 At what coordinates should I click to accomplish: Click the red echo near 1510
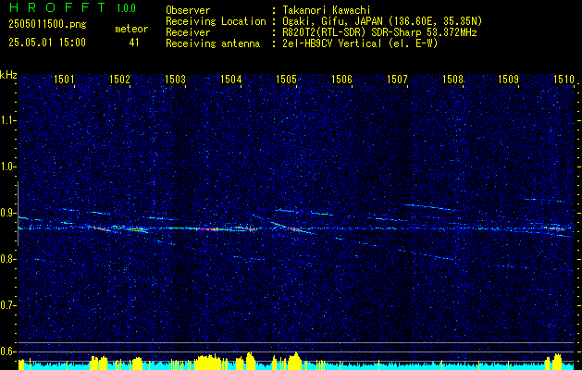(554, 228)
